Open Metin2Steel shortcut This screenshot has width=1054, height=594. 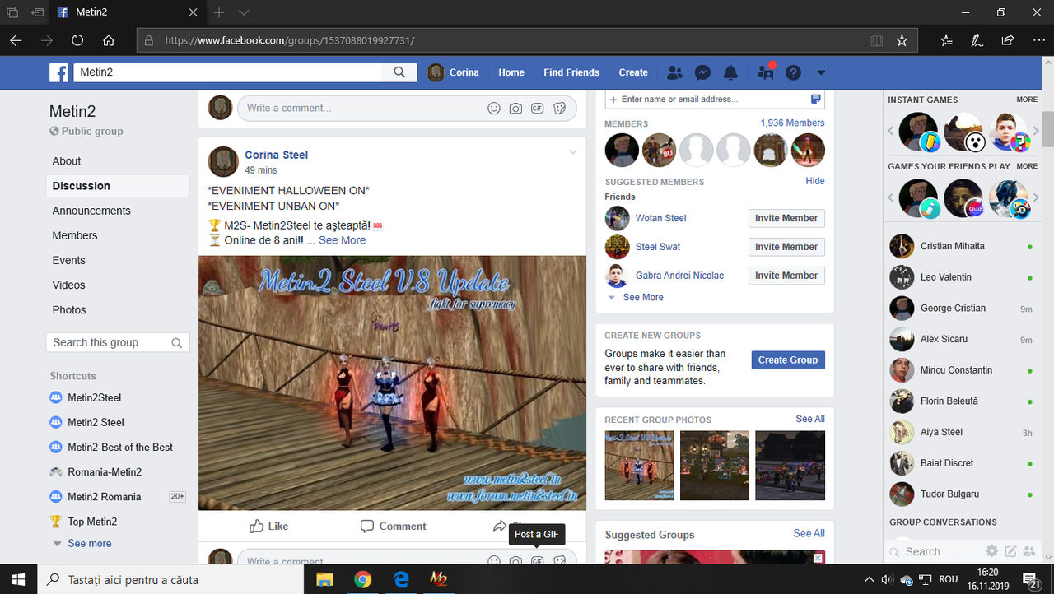(94, 397)
